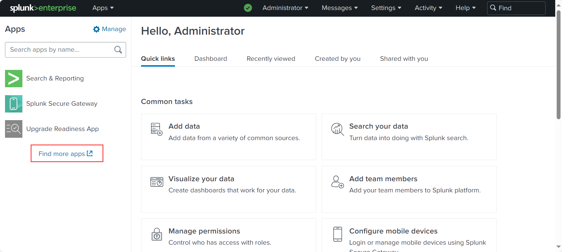Open the Search & Reporting app icon
Image resolution: width=562 pixels, height=252 pixels.
(14, 78)
